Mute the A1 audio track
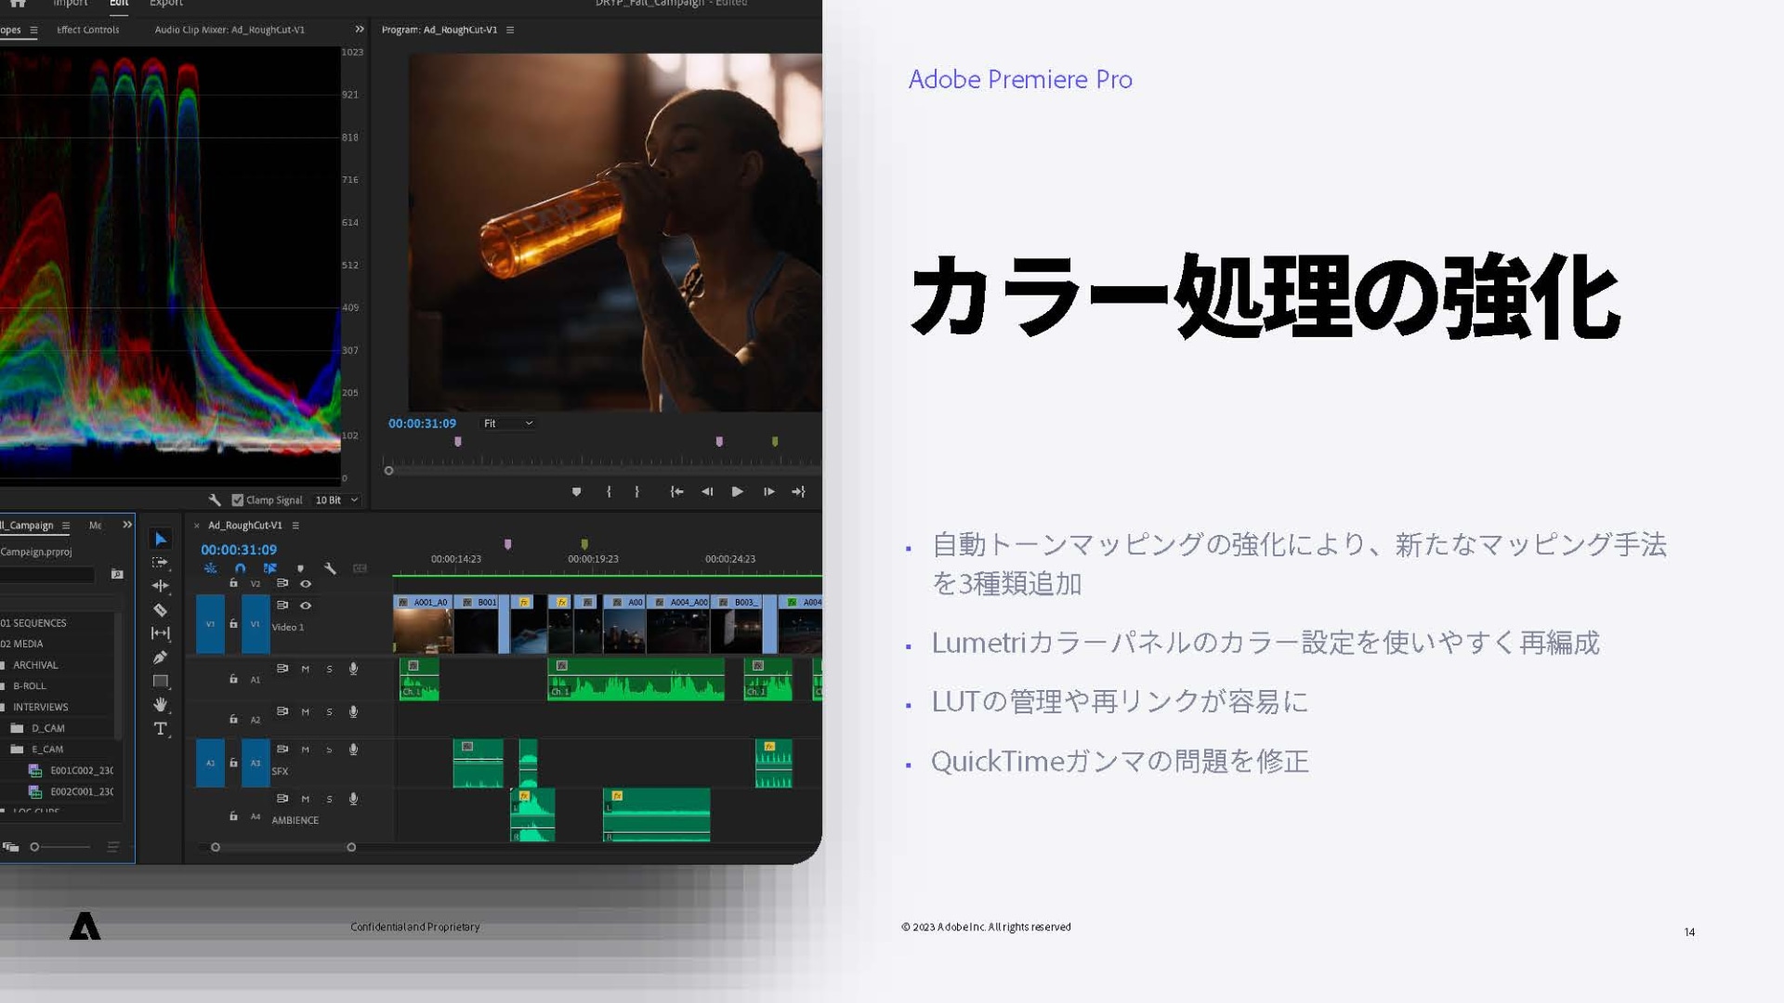The height and width of the screenshot is (1003, 1784). [x=305, y=669]
